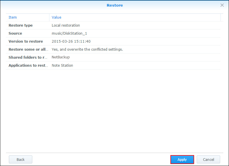Viewport: 229px width, 166px height.
Task: Select the '2015-03-26 15:11:40' value
Action: pos(71,41)
